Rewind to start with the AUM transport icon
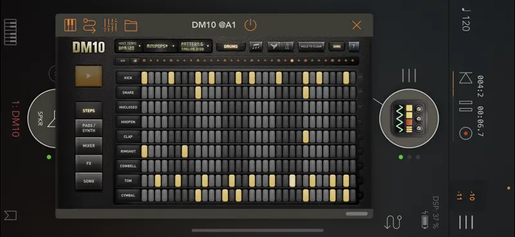The width and height of the screenshot is (515, 237). point(465,78)
